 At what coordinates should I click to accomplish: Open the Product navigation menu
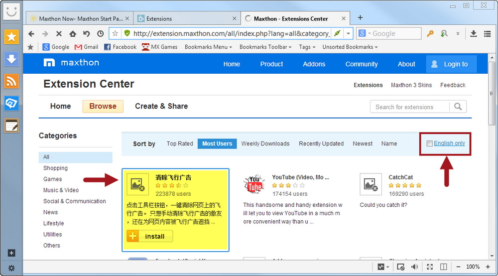coord(271,64)
